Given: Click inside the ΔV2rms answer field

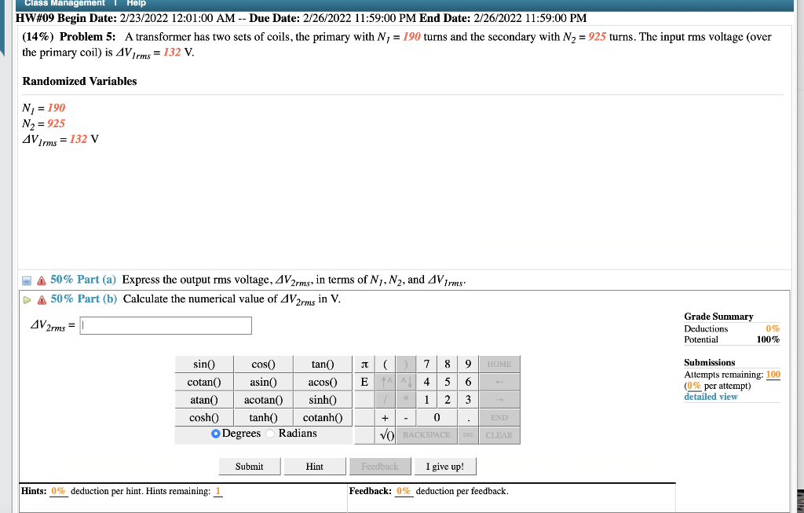Looking at the screenshot, I should (x=165, y=325).
